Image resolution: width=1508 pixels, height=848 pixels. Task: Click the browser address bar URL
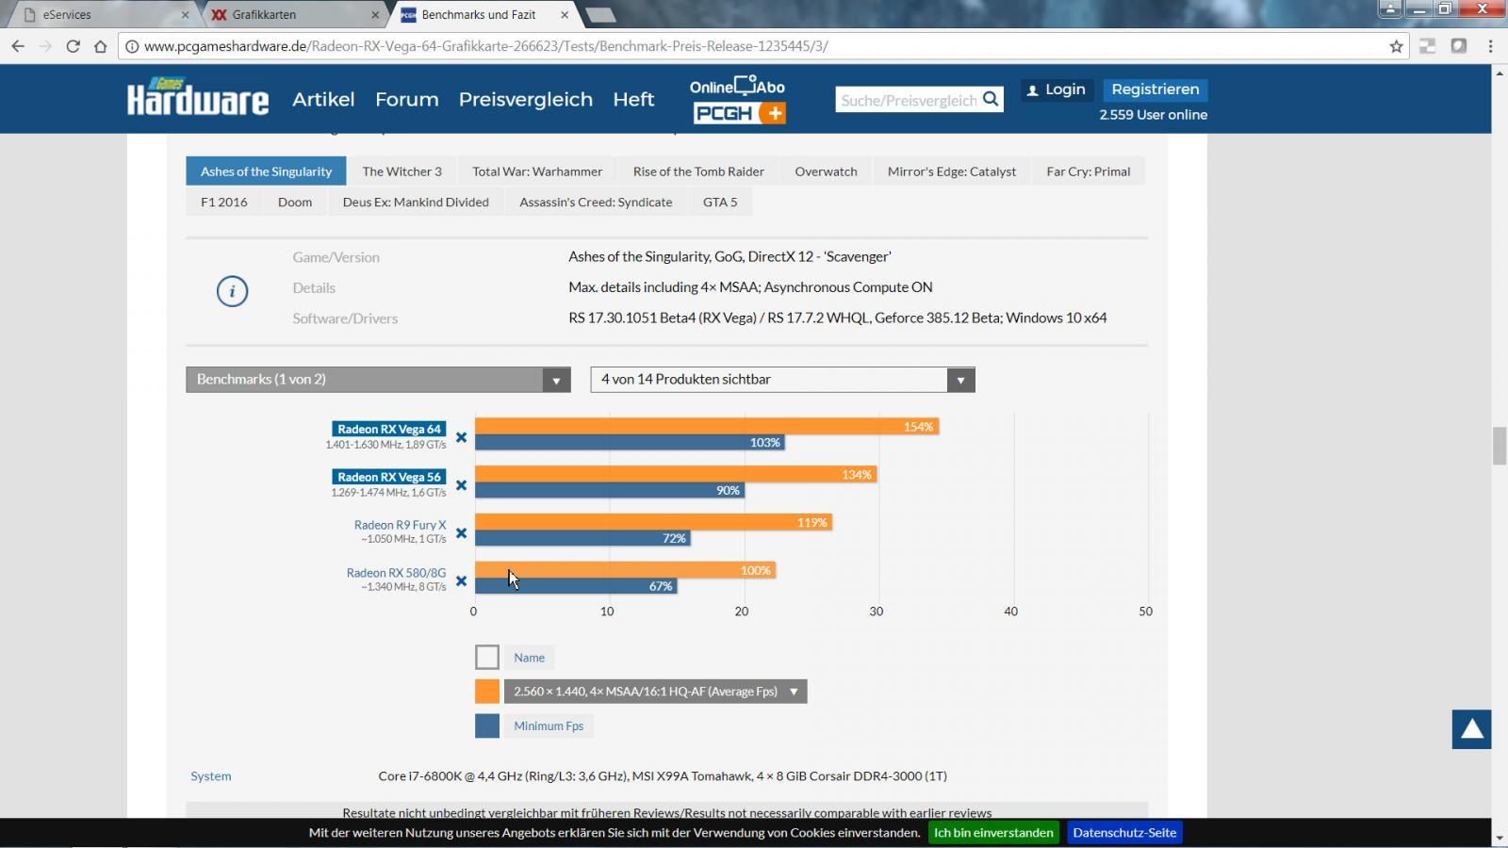(x=486, y=46)
